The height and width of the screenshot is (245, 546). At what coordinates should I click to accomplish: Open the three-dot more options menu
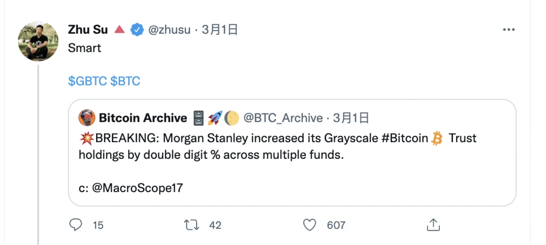tap(508, 30)
